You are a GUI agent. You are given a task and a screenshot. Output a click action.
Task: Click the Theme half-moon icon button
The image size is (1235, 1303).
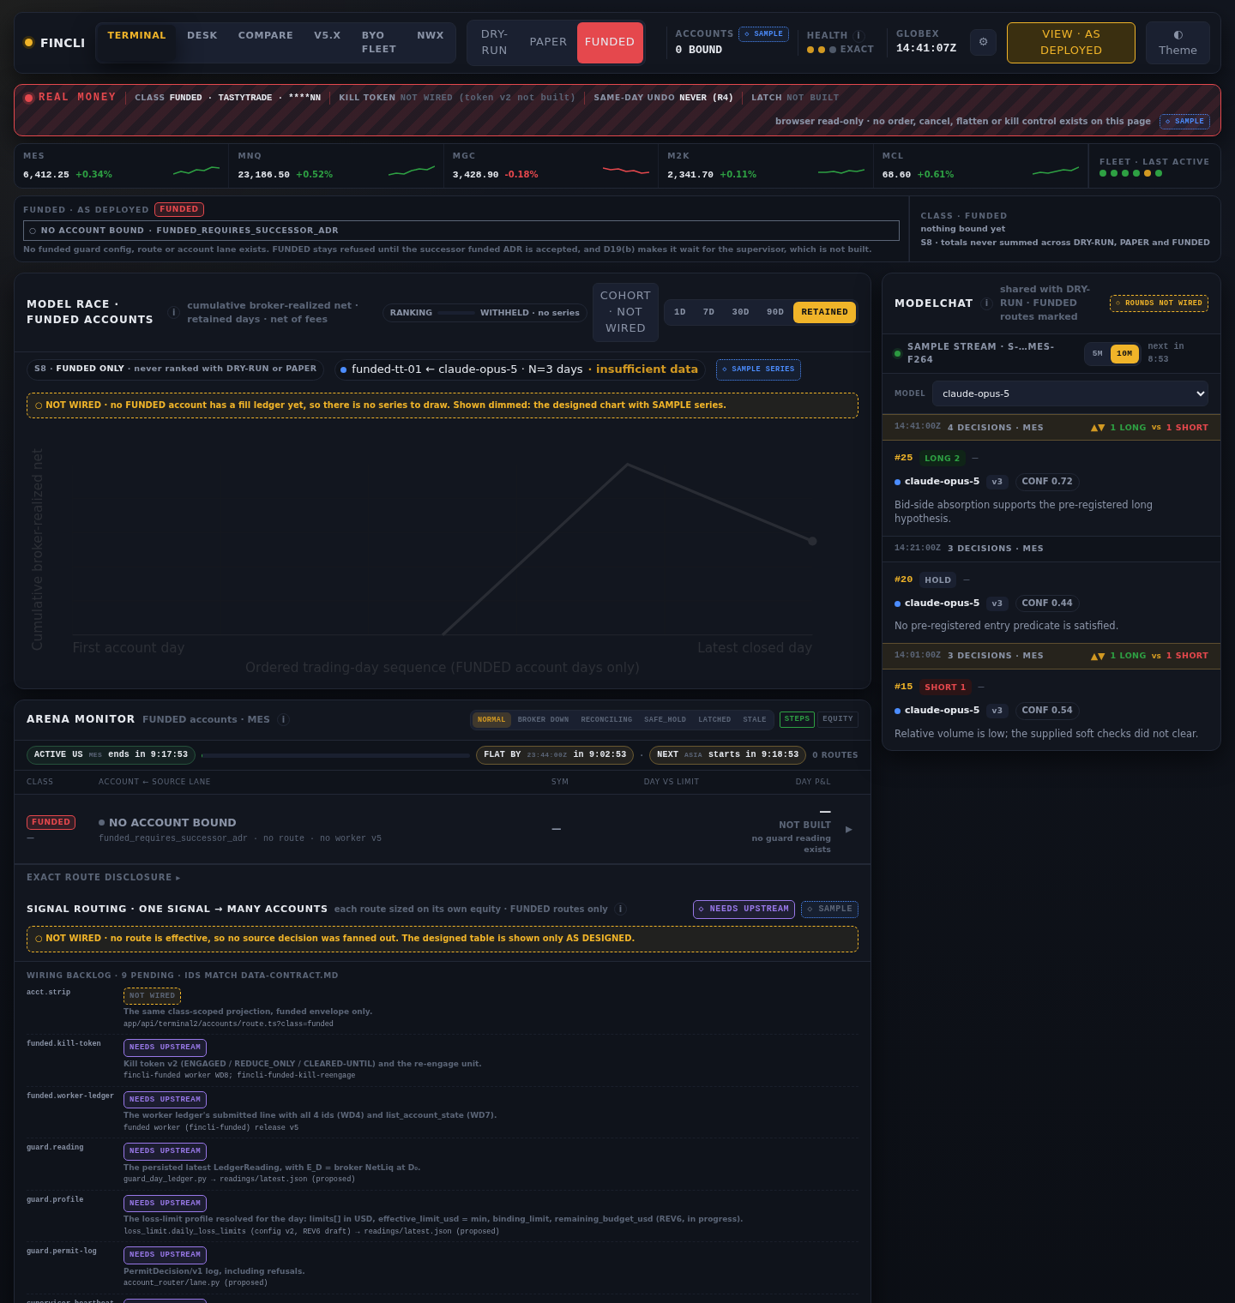tap(1178, 42)
